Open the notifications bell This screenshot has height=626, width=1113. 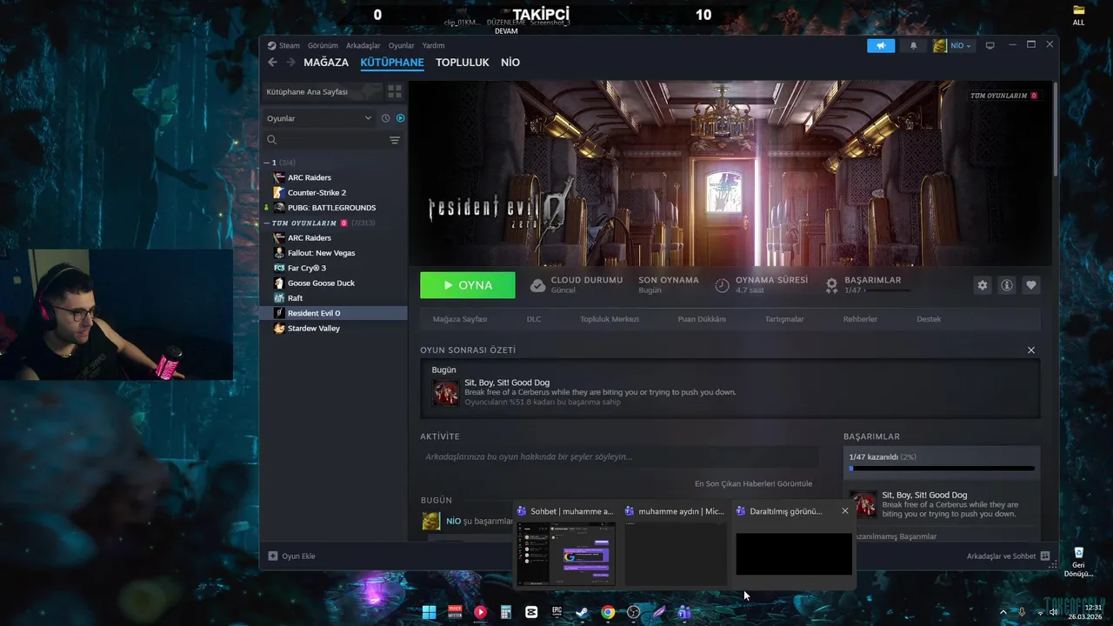click(913, 45)
